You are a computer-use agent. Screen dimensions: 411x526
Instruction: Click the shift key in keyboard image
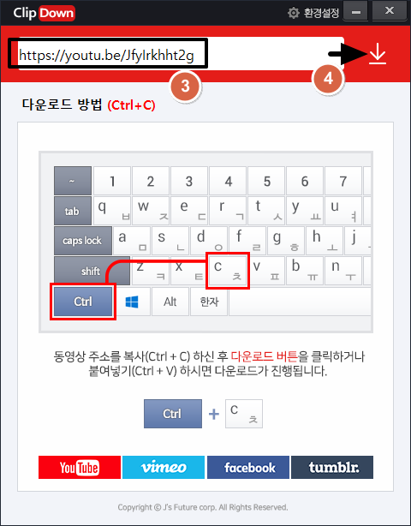point(92,271)
